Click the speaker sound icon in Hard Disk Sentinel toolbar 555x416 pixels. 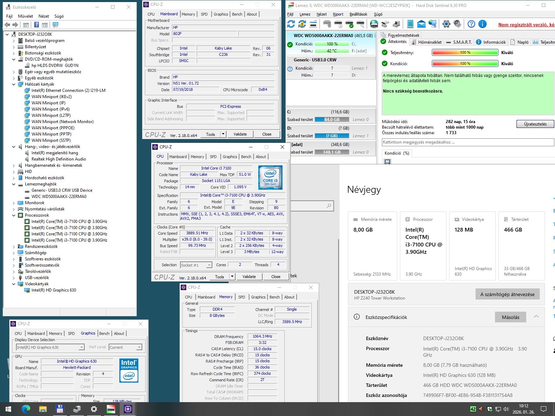point(458,24)
